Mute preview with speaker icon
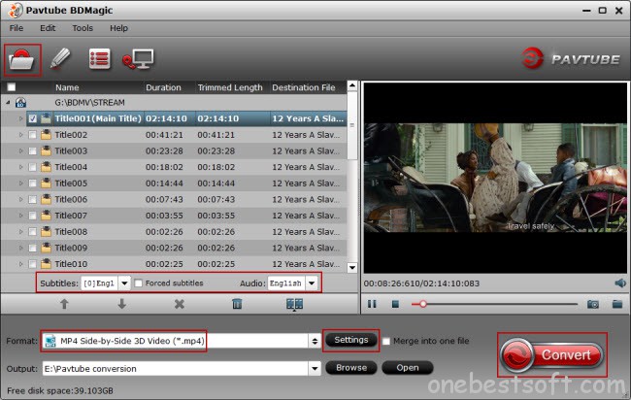 [620, 283]
